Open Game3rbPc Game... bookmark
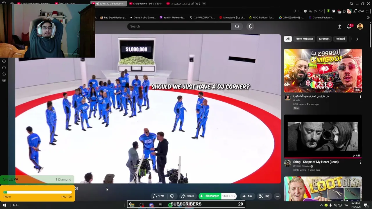 pyautogui.click(x=143, y=17)
